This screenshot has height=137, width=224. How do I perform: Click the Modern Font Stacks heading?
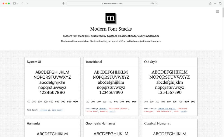(x=111, y=29)
